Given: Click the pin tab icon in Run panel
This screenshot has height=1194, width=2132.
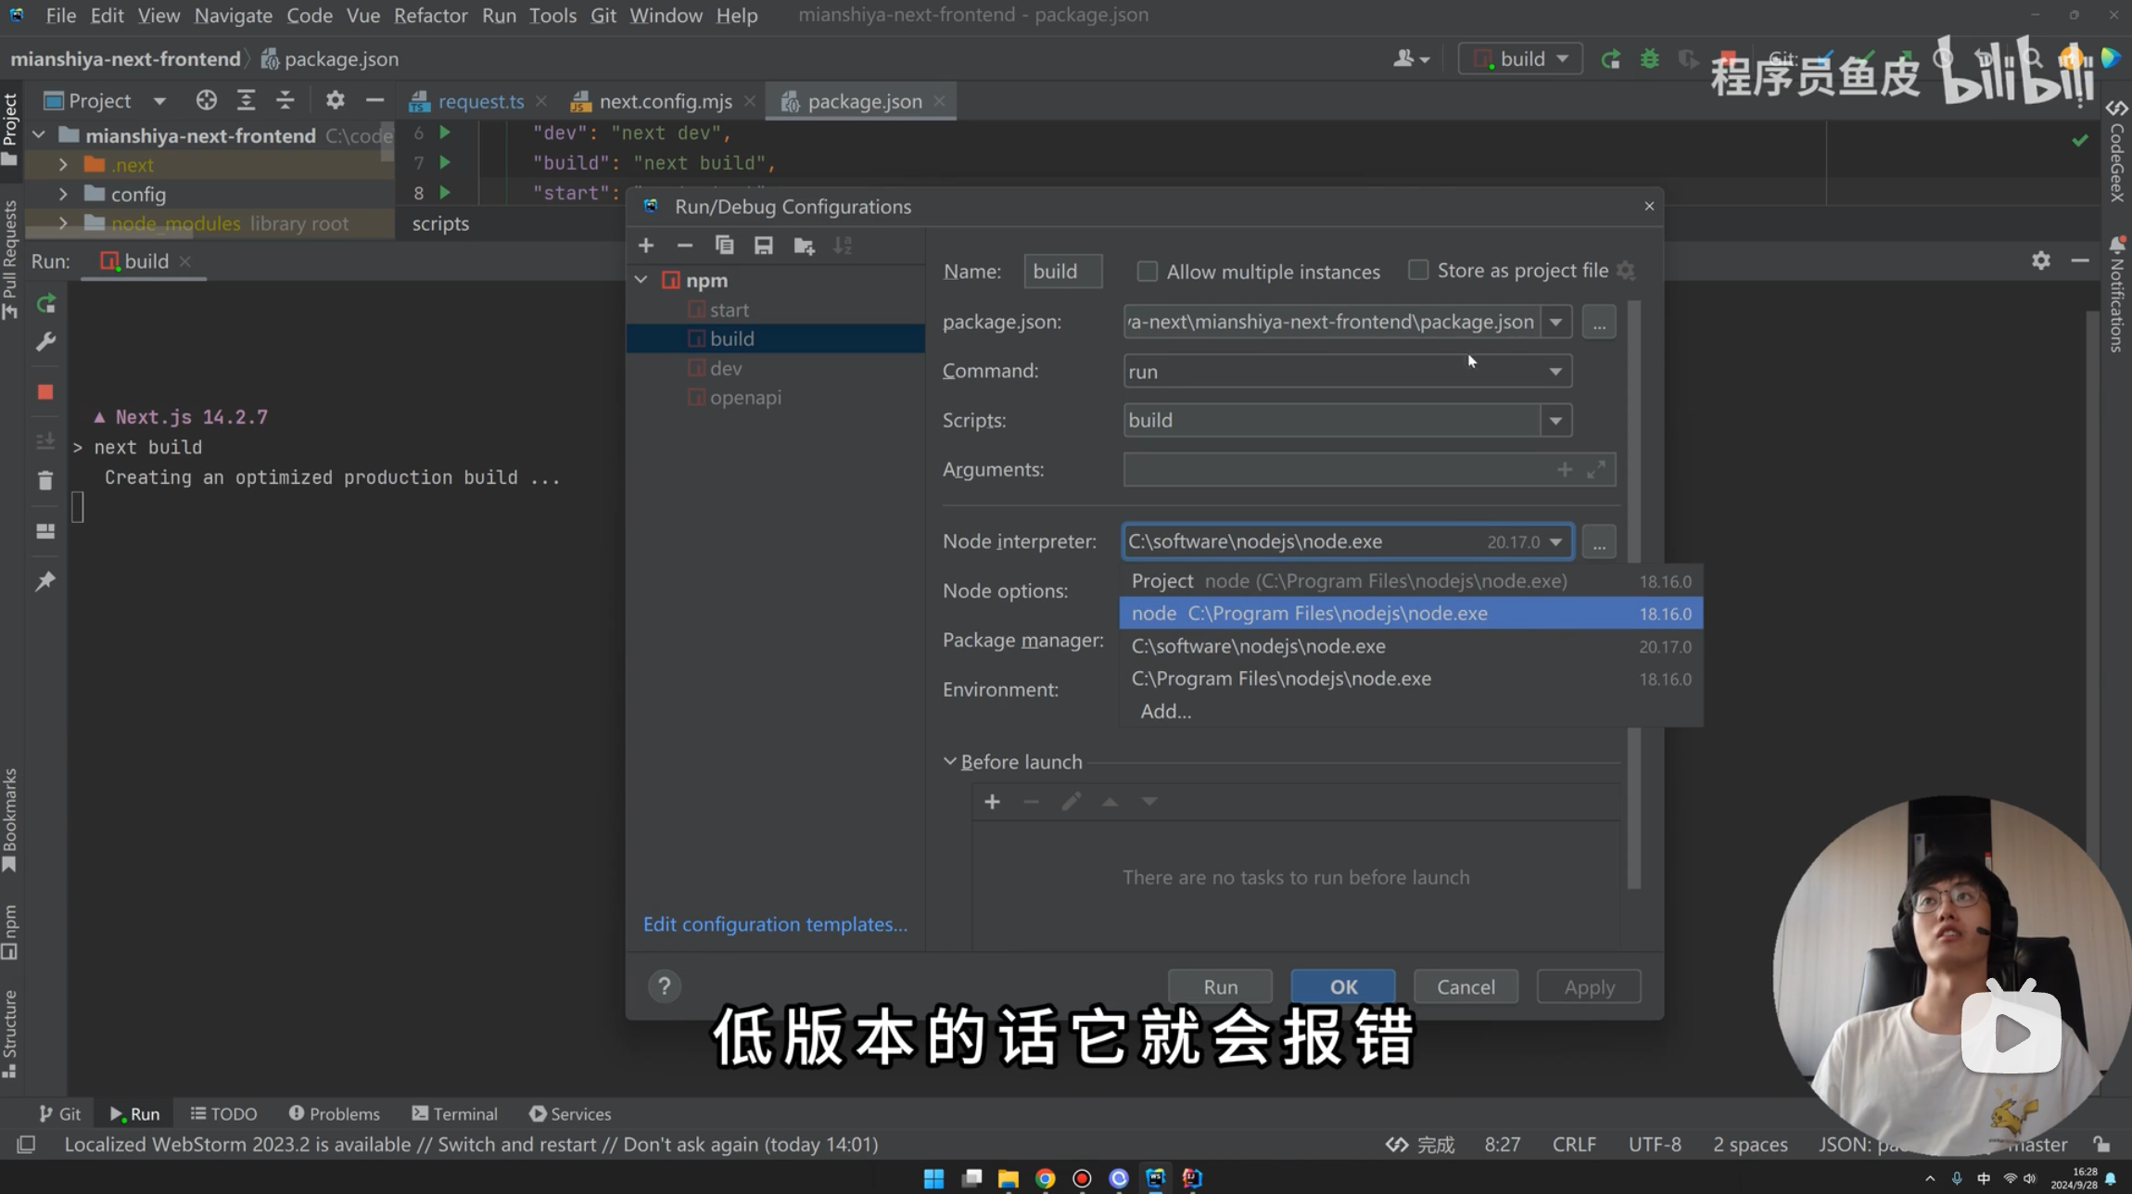Looking at the screenshot, I should 45,581.
